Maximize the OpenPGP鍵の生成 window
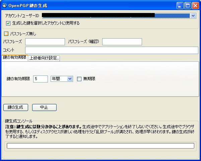The height and width of the screenshot is (161, 201). click(188, 6)
